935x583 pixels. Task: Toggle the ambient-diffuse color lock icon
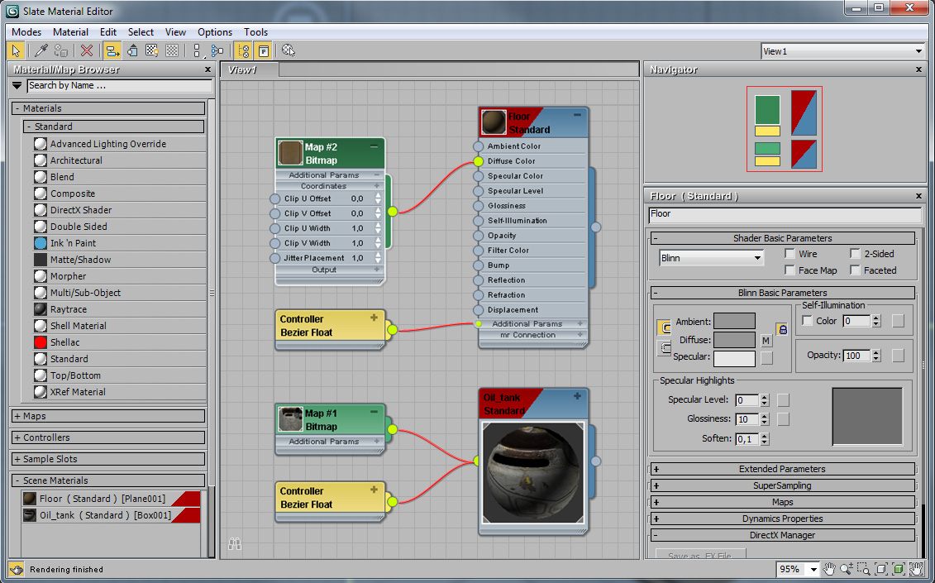782,329
